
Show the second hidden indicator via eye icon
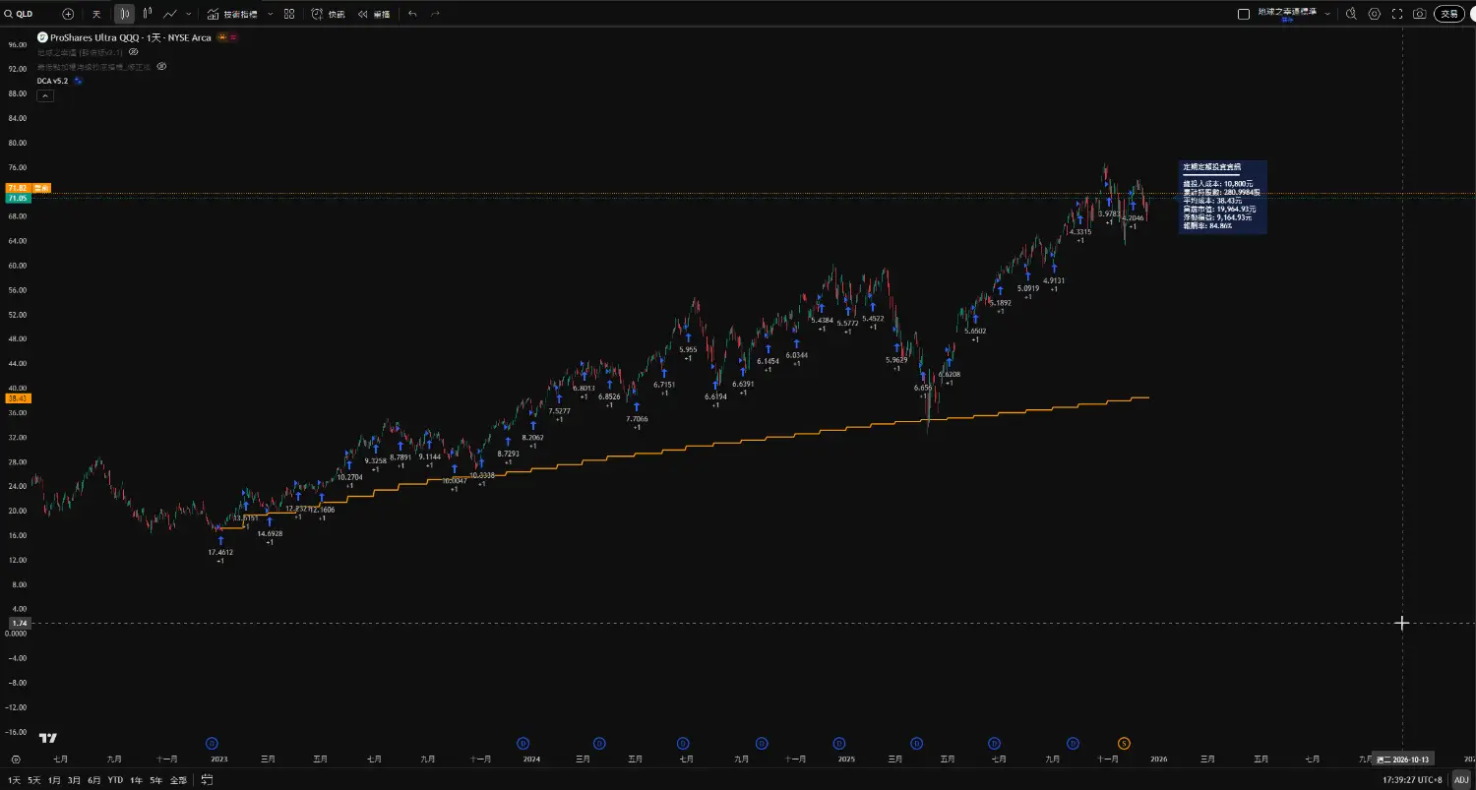(x=161, y=66)
